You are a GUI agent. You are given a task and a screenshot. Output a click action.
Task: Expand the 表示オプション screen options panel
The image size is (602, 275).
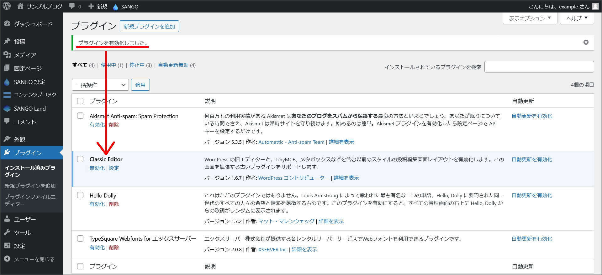click(x=530, y=18)
